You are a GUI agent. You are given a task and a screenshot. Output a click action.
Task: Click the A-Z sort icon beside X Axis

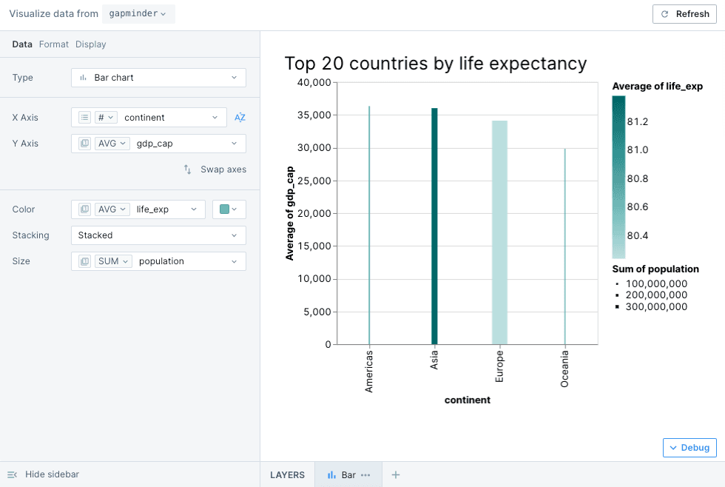pyautogui.click(x=240, y=118)
